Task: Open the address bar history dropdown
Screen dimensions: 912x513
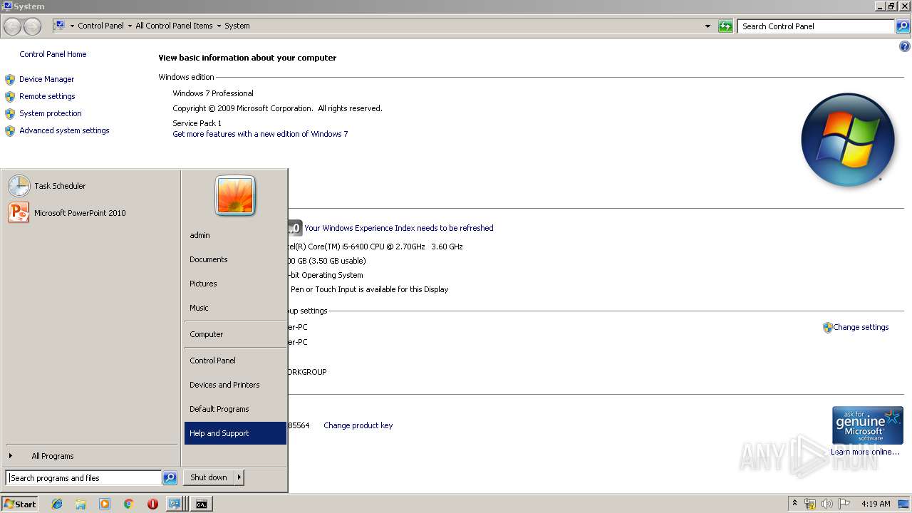Action: (x=708, y=26)
